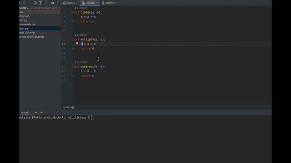
Task: Click the Collapse All icon in Project panel
Action: (46, 3)
